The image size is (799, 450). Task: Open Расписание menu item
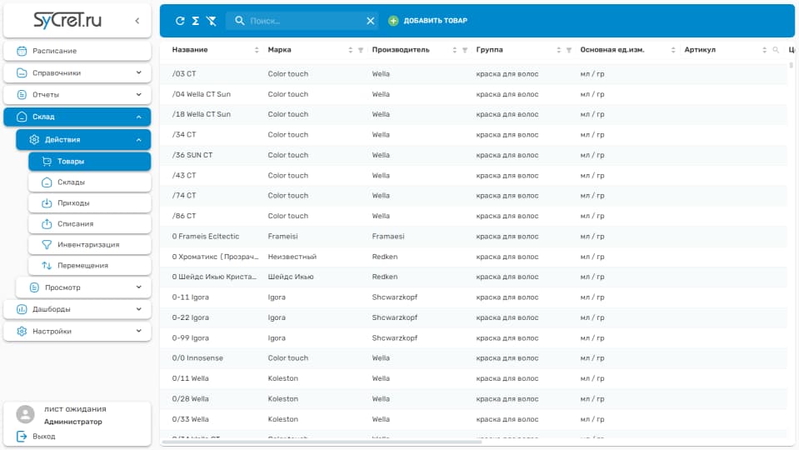77,51
